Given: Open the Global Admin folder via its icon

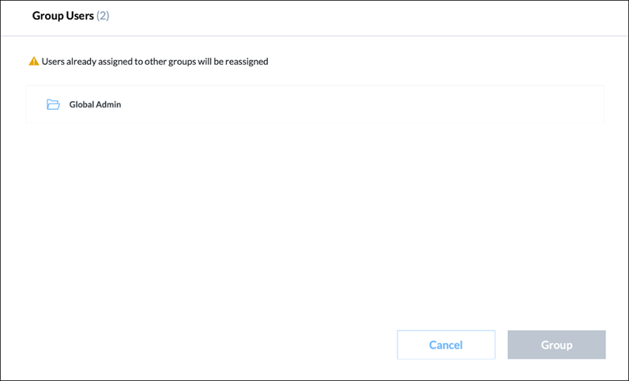Looking at the screenshot, I should pyautogui.click(x=53, y=104).
